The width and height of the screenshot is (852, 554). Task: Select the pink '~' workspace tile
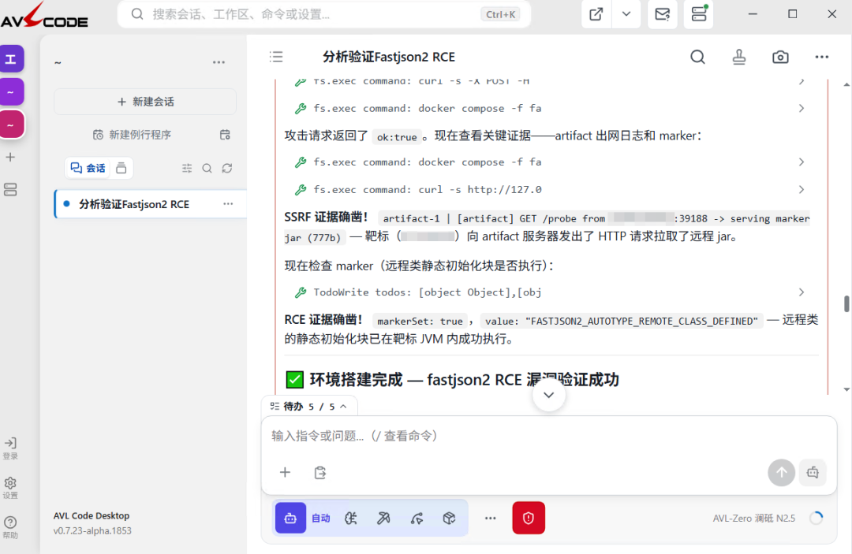tap(11, 125)
